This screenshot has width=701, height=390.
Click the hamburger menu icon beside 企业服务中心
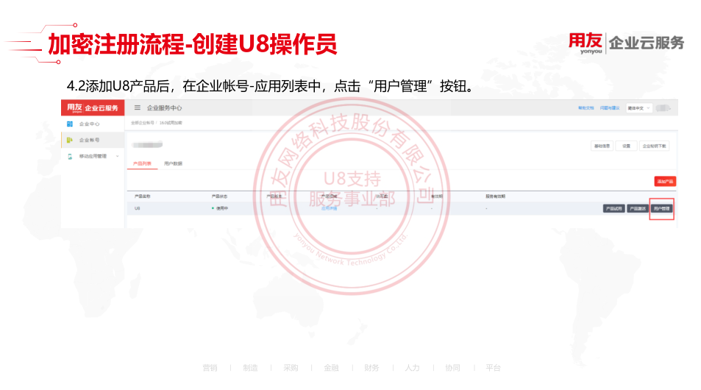click(138, 107)
